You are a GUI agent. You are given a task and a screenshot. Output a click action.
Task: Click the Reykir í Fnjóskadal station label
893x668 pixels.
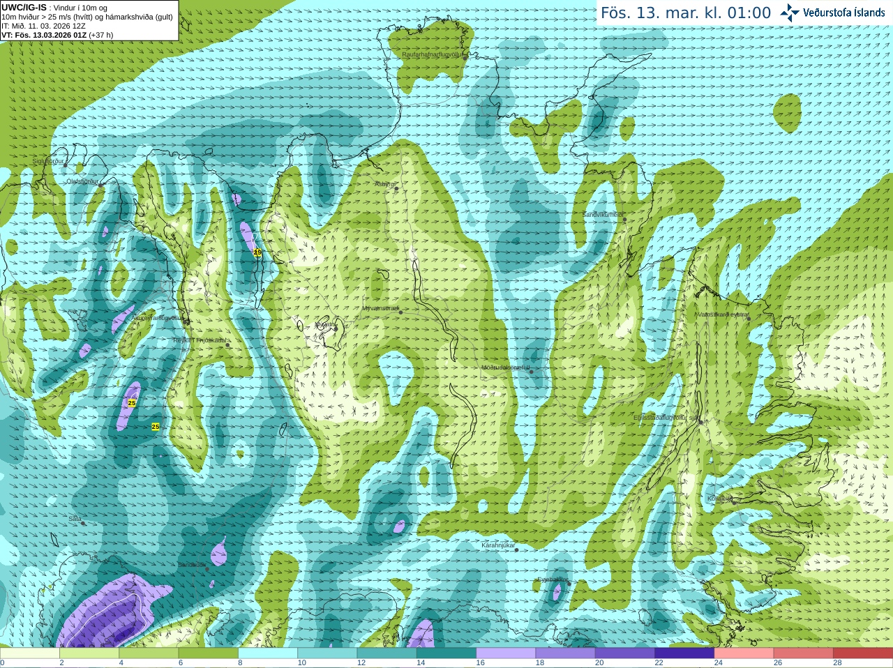(200, 340)
